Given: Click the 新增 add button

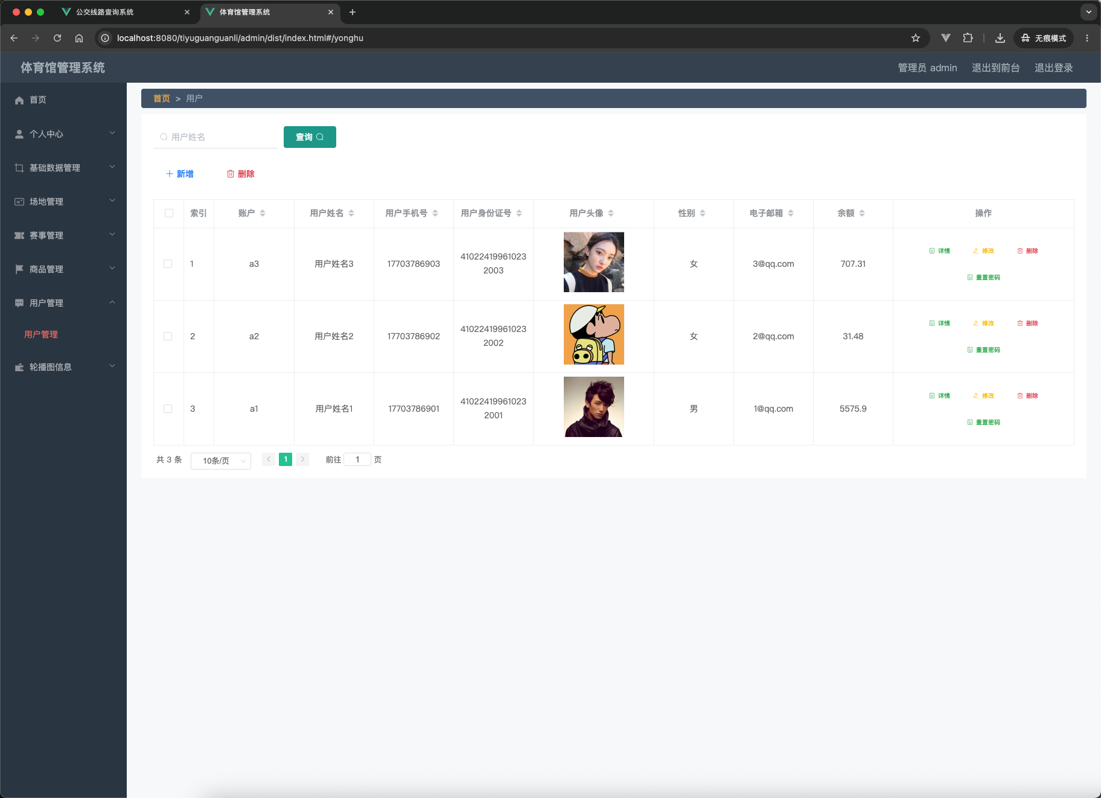Looking at the screenshot, I should click(x=180, y=174).
